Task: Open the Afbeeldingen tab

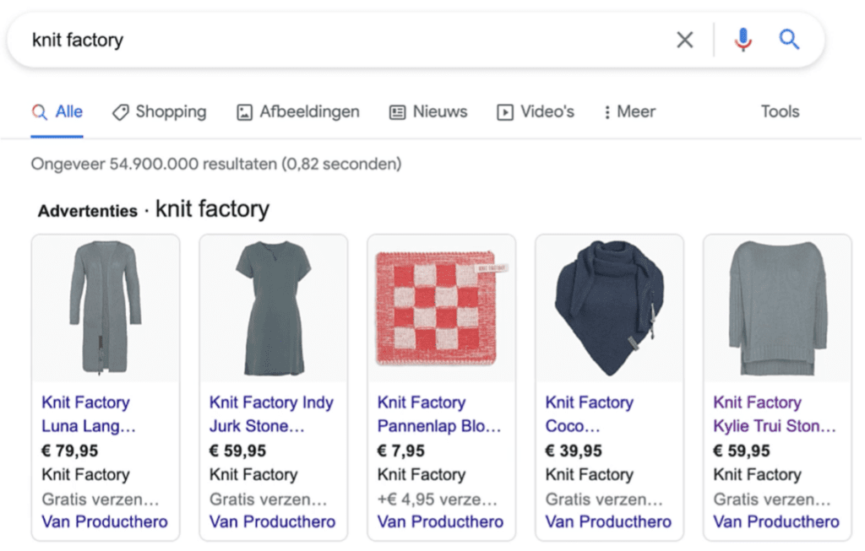Action: pyautogui.click(x=298, y=112)
